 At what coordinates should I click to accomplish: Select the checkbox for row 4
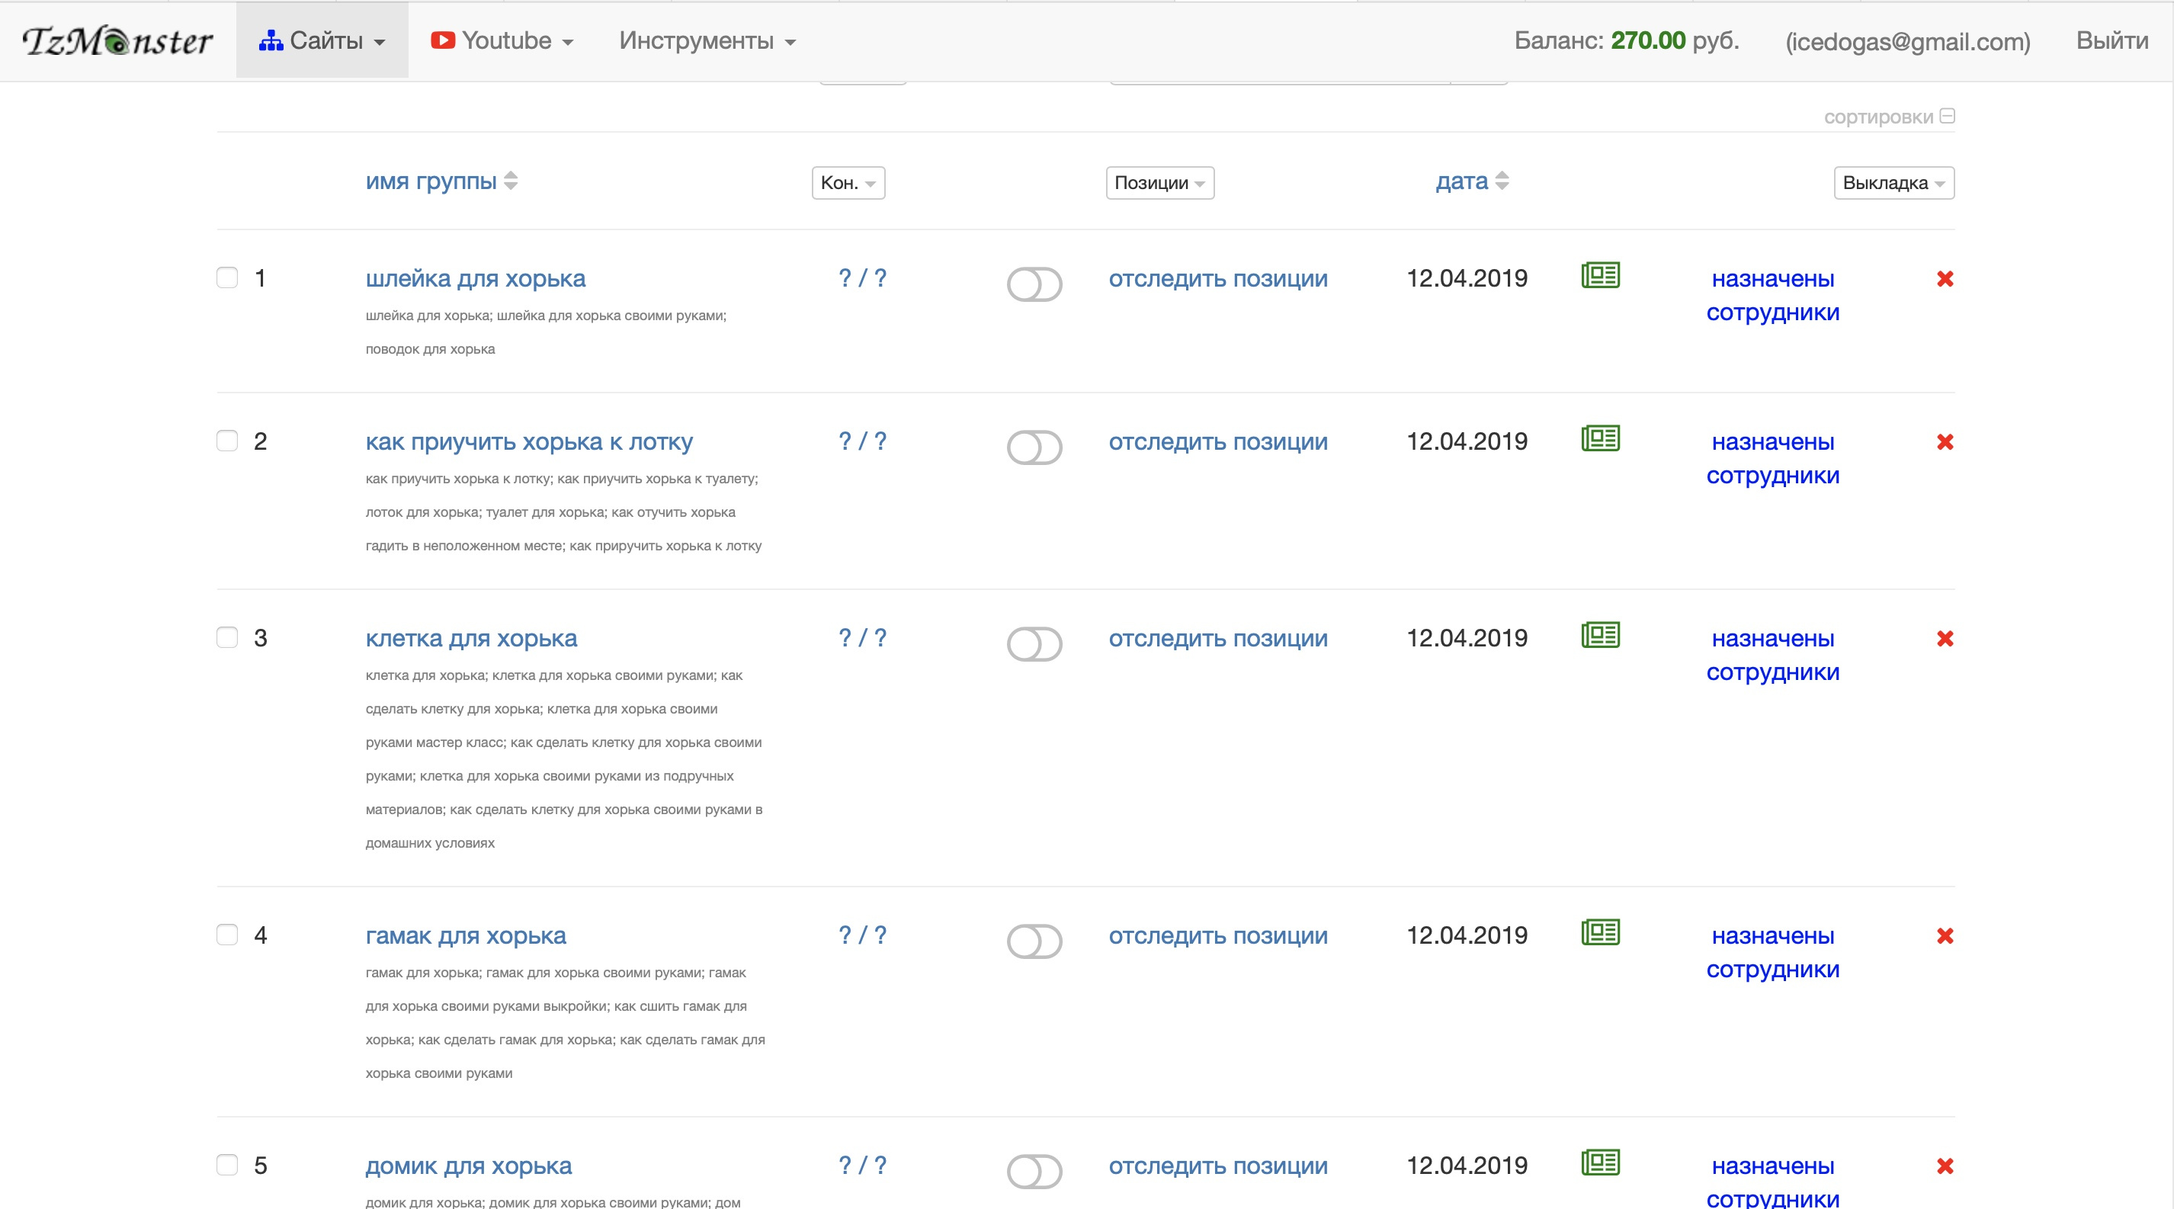[227, 935]
